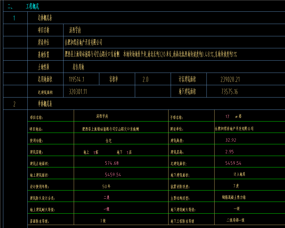Click the '抗震设防烈度:' label
Screen dimensions: 285x228
pos(180,187)
